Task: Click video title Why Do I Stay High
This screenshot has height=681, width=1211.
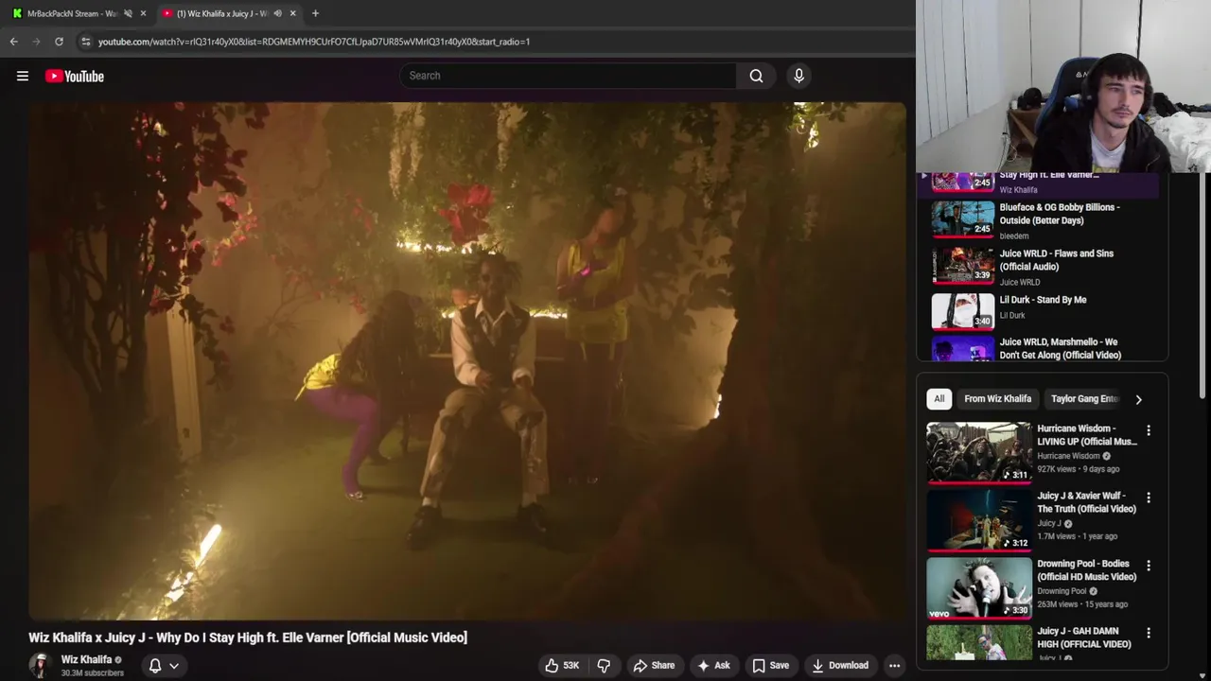Action: click(248, 637)
